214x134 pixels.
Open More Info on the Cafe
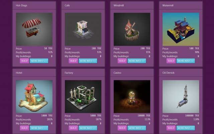pos(88,61)
